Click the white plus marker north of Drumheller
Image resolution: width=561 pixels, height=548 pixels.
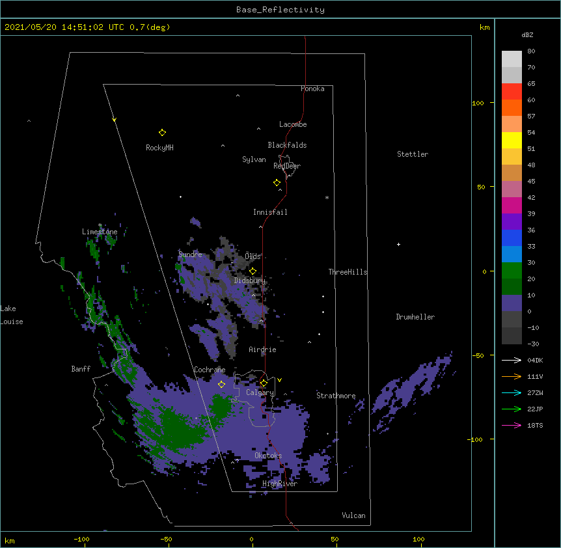398,244
